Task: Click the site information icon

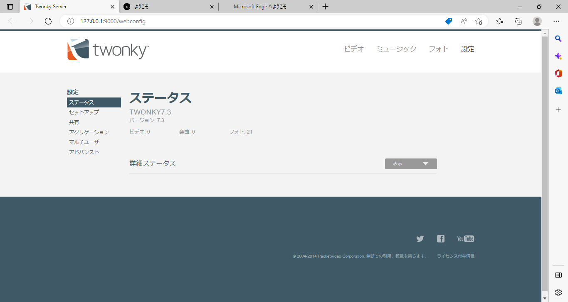Action: tap(71, 21)
